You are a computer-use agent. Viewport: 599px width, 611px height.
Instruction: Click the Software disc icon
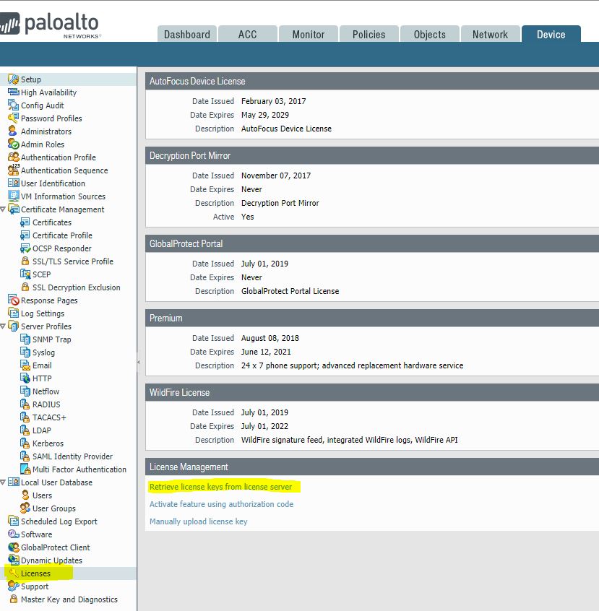point(13,534)
